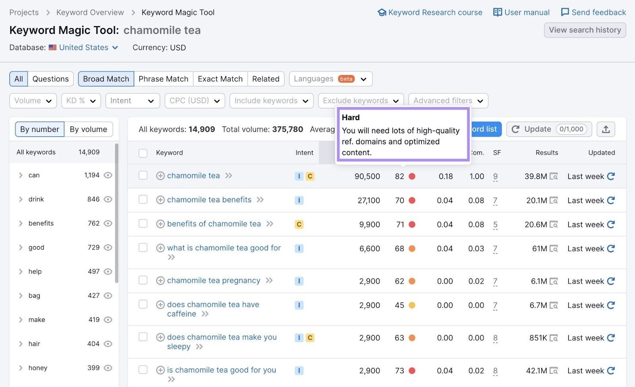Switch to Exact Match tab
635x387 pixels.
pyautogui.click(x=220, y=79)
